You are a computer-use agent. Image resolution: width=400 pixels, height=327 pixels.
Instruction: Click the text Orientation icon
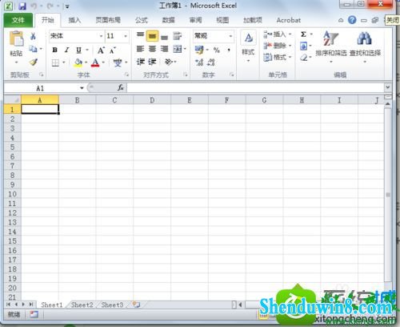[169, 62]
